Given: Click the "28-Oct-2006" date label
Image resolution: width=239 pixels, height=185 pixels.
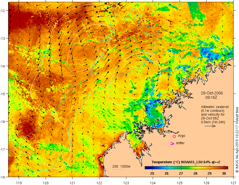Looking at the screenshot, I should (212, 93).
